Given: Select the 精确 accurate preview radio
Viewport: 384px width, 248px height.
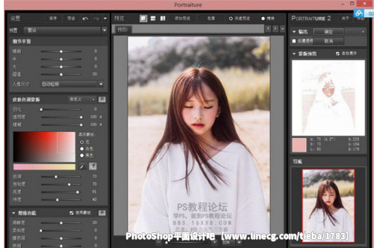Looking at the screenshot, I should coord(263,18).
